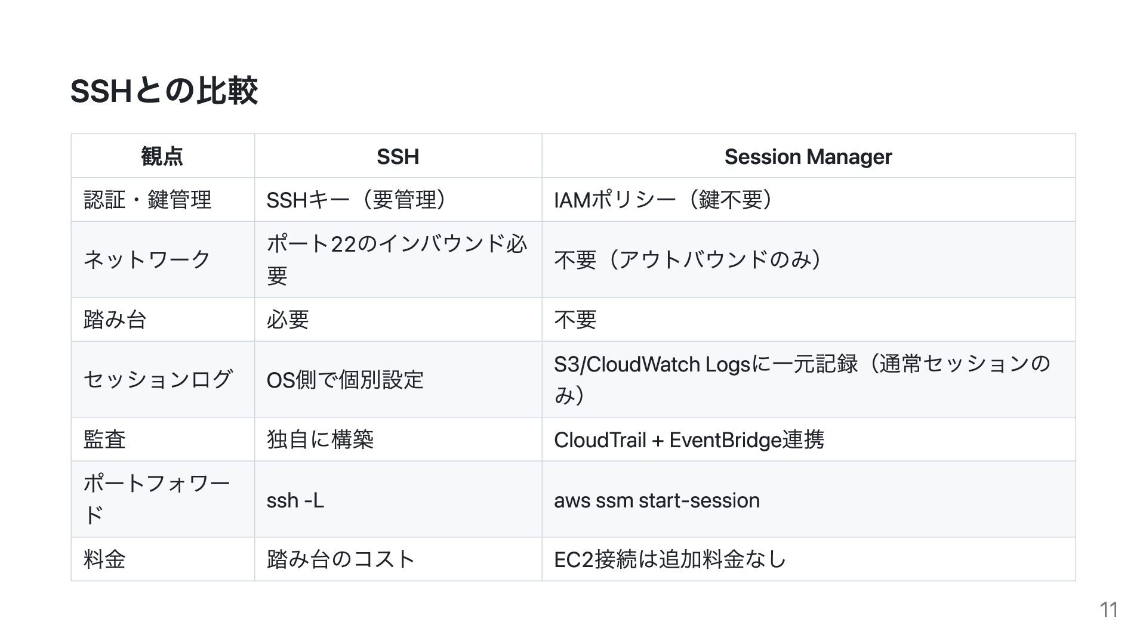Click the slide title SSHとの比較

(x=164, y=91)
